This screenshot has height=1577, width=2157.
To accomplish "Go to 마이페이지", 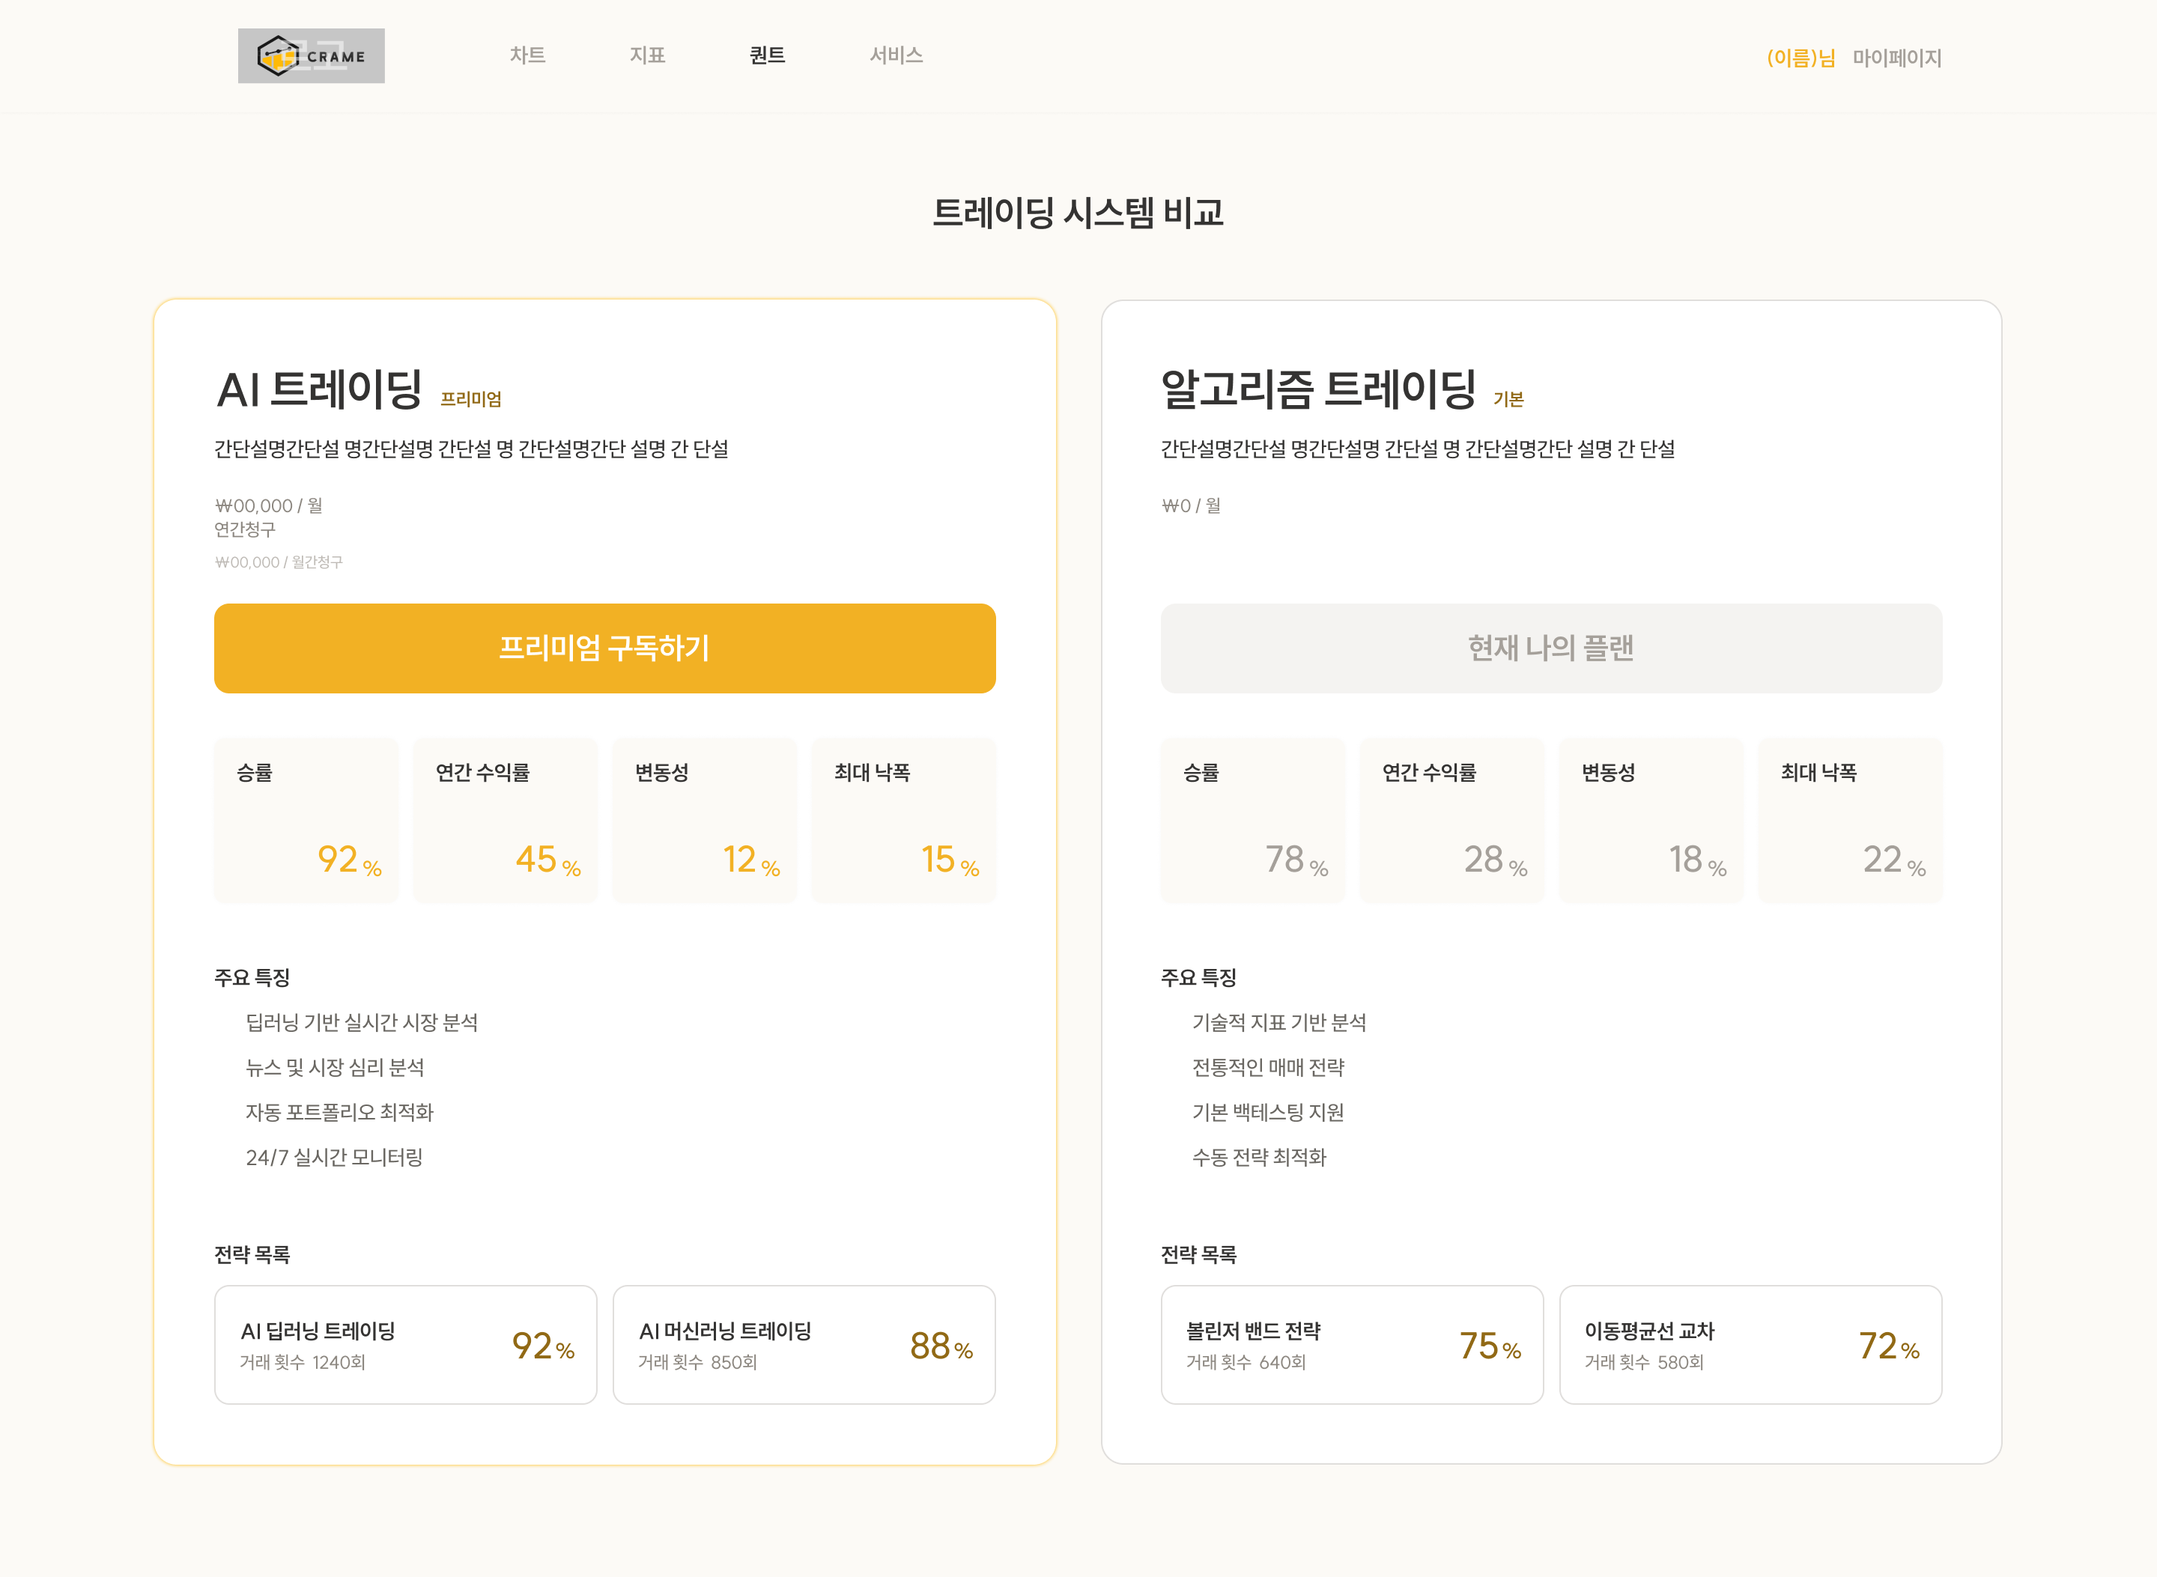I will [1896, 58].
